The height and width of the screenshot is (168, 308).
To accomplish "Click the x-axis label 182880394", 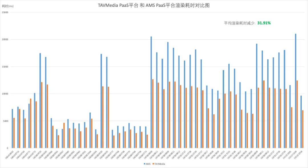I will pos(93,155).
